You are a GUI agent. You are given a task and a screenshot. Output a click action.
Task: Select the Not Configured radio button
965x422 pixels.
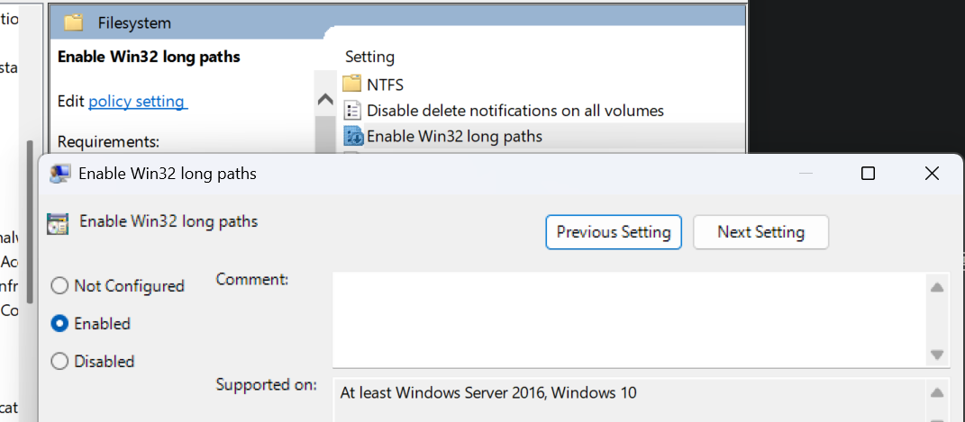pos(59,286)
